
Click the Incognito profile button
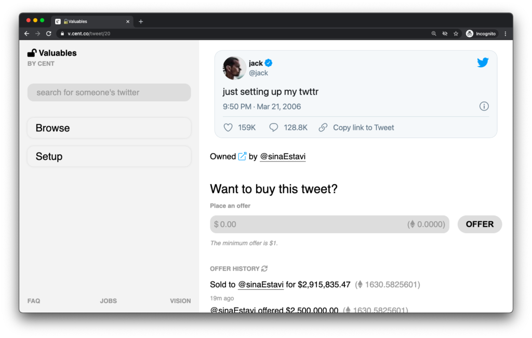click(481, 34)
